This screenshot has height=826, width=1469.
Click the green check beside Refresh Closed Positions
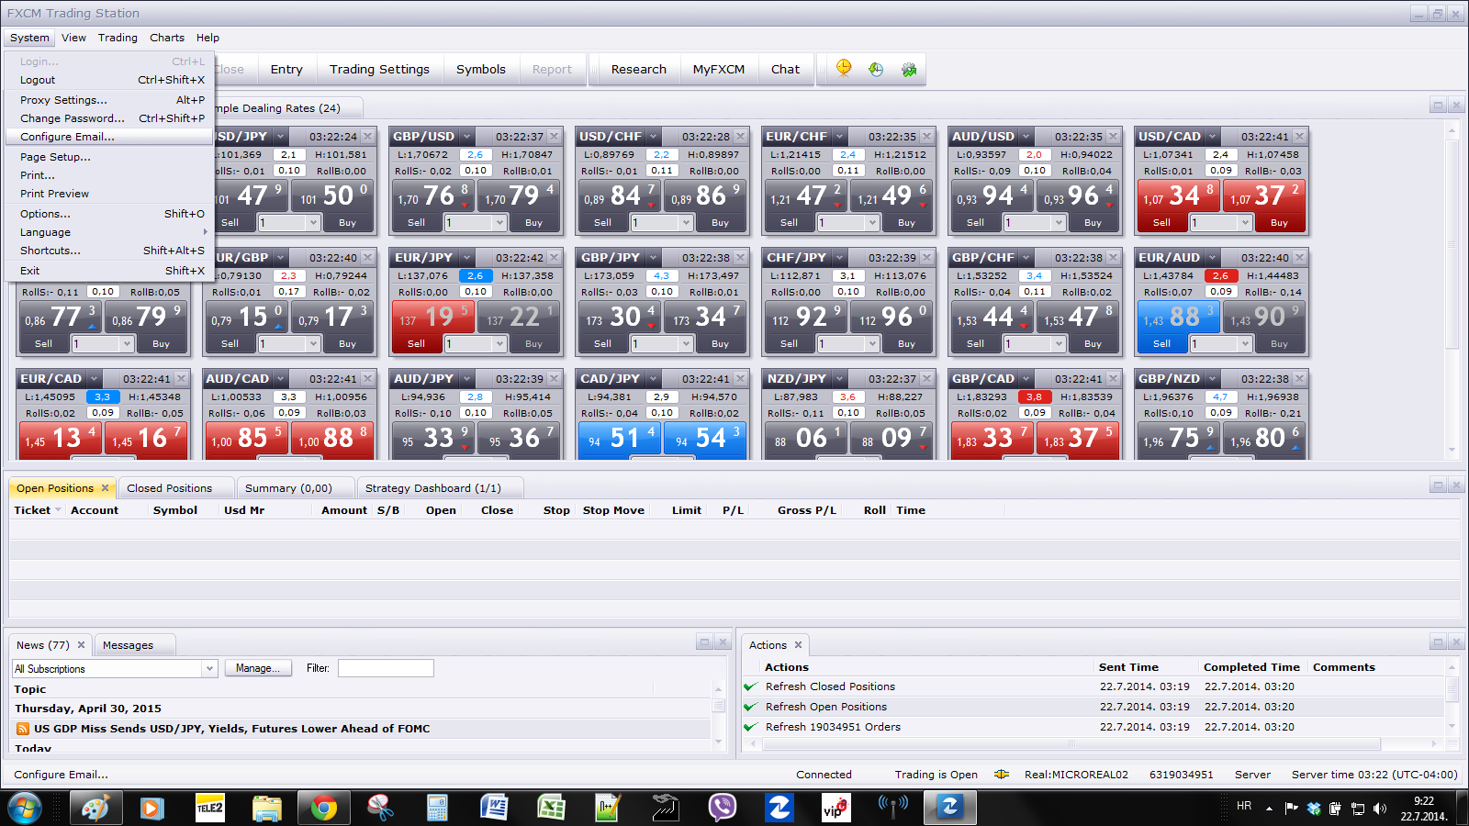pyautogui.click(x=751, y=686)
